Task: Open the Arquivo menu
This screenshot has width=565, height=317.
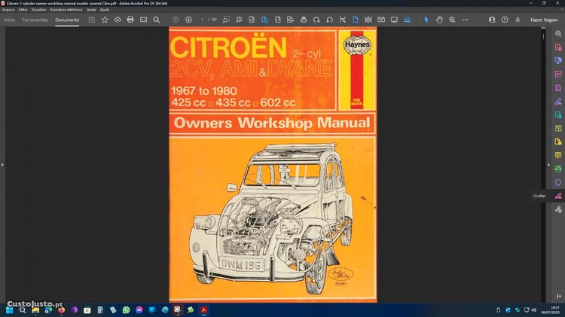Action: point(8,10)
